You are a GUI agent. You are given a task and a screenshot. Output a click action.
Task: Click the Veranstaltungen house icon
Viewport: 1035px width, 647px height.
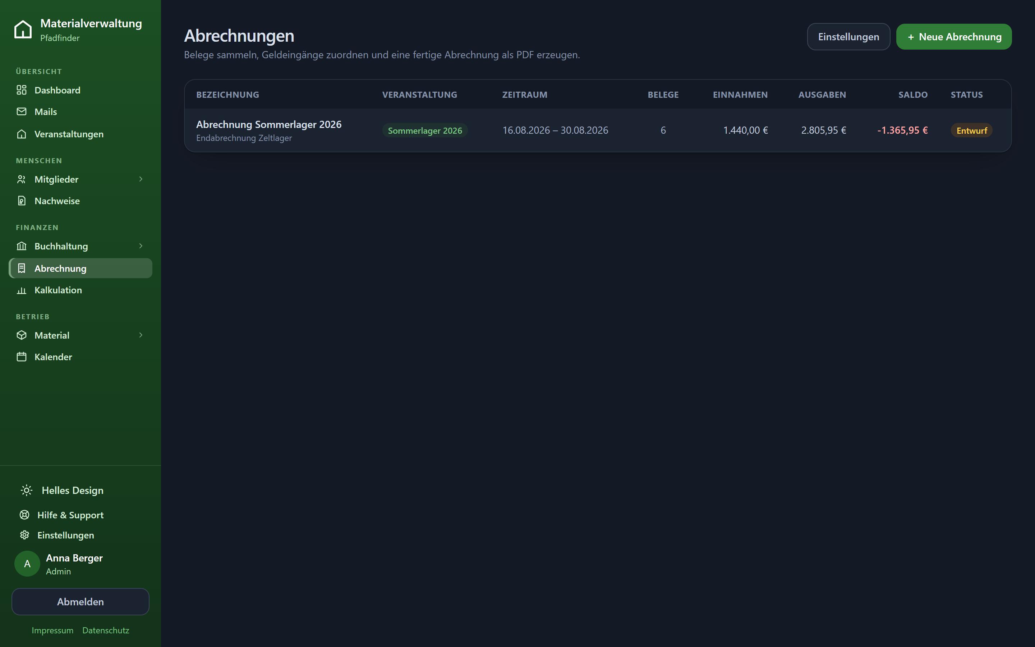[22, 134]
